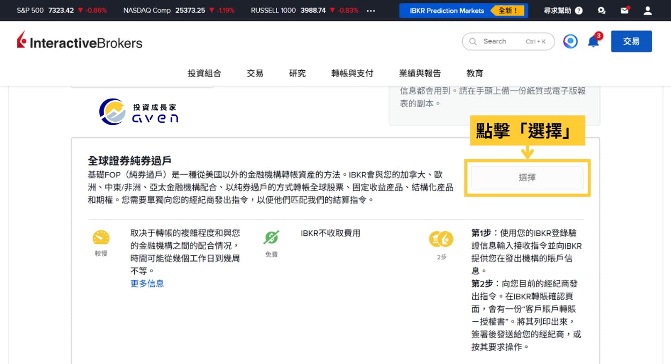671x364 pixels.
Task: Open the 轉帳與支付 menu
Action: click(x=352, y=73)
